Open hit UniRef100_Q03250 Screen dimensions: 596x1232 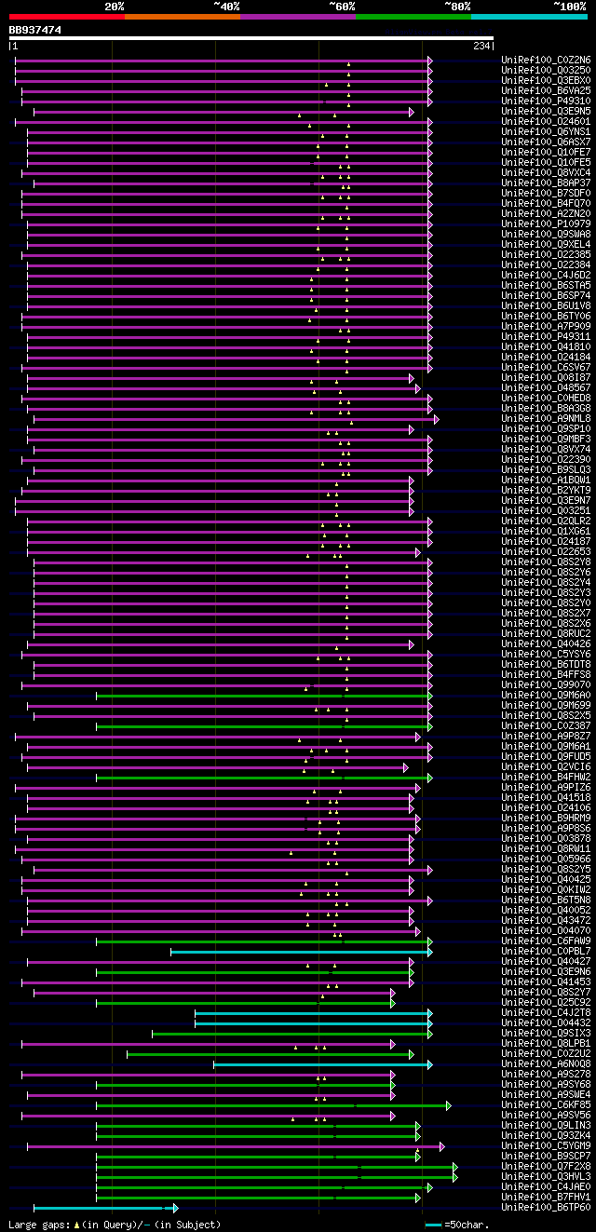546,70
